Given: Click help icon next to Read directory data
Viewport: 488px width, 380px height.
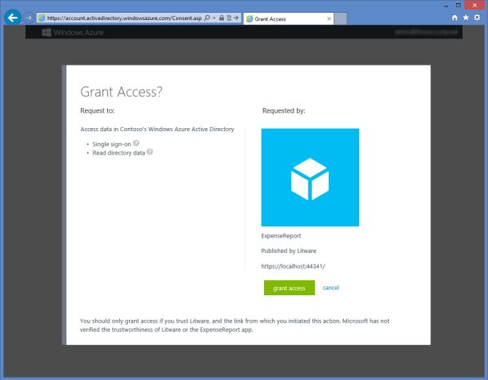Looking at the screenshot, I should point(150,152).
